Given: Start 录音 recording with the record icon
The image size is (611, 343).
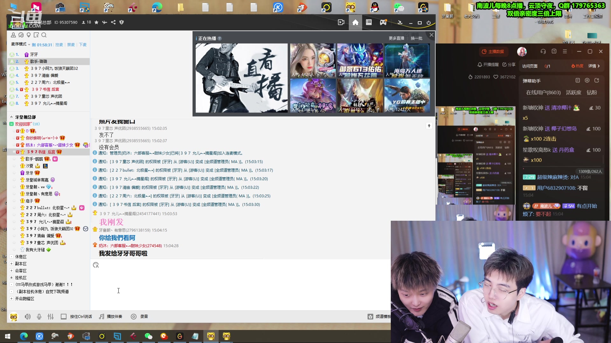Looking at the screenshot, I should pos(134,316).
